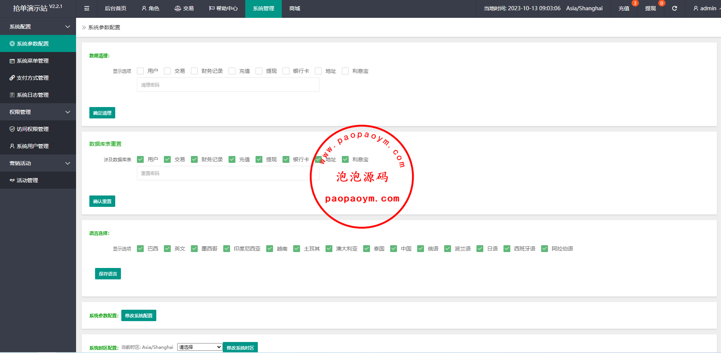The image size is (721, 353).
Task: Switch to the 交易 top navigation tab
Action: click(x=184, y=8)
